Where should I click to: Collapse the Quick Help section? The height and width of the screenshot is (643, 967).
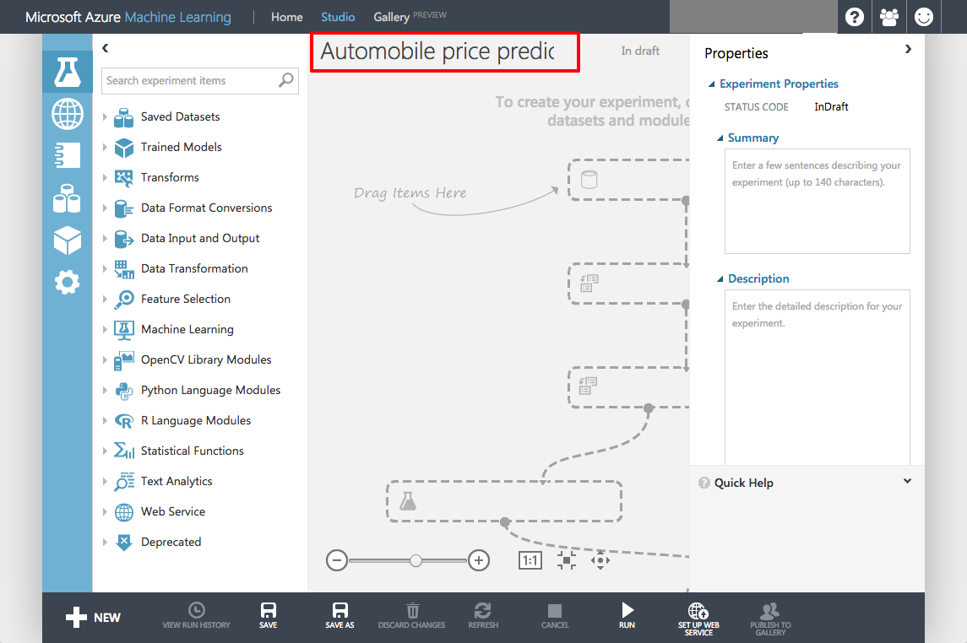point(907,482)
